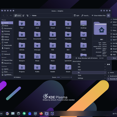The image size is (117, 117).
Task: Select the Design folder
Action: point(68,24)
